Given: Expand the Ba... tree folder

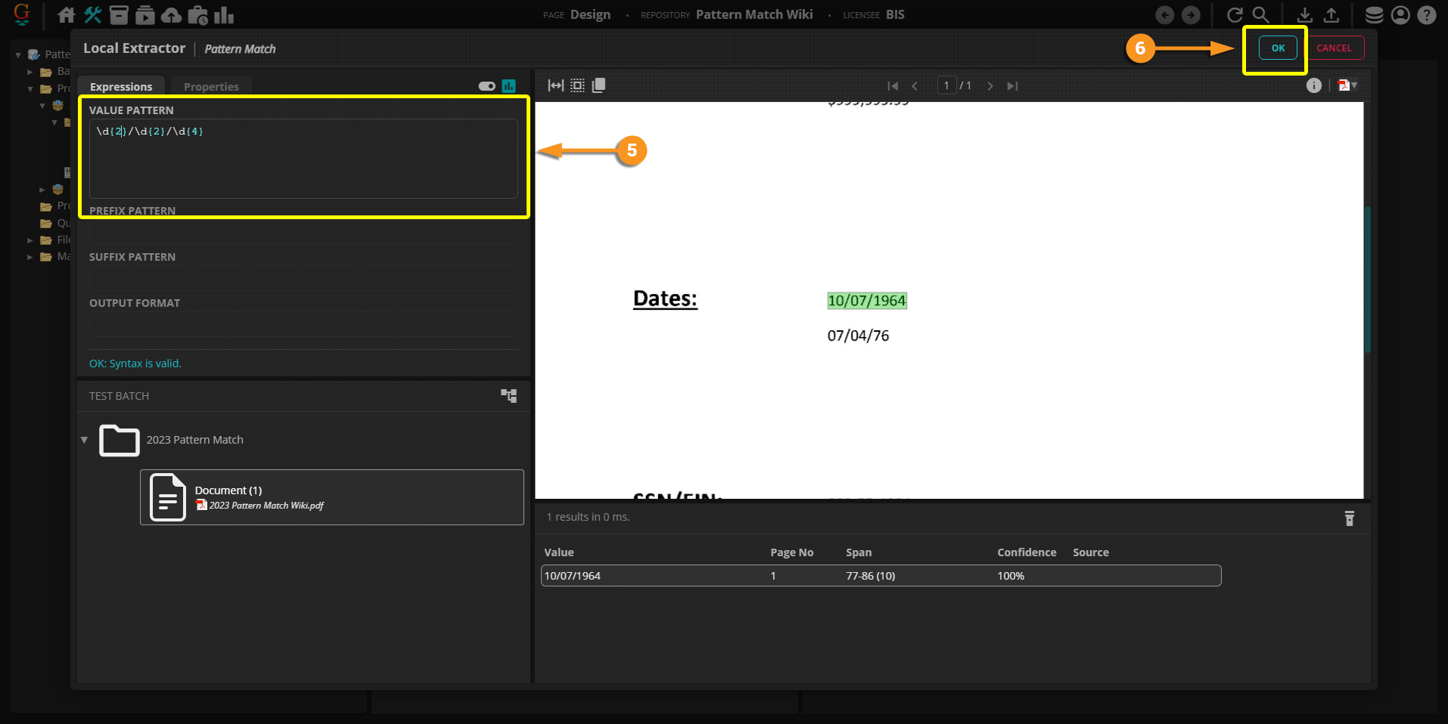Looking at the screenshot, I should (x=30, y=72).
